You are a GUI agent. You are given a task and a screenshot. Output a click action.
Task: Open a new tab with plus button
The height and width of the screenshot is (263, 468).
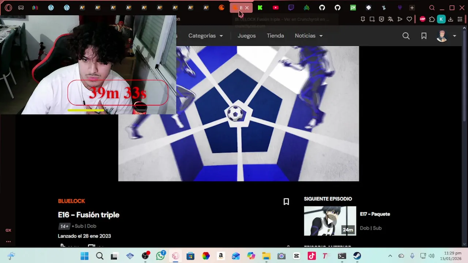(412, 8)
